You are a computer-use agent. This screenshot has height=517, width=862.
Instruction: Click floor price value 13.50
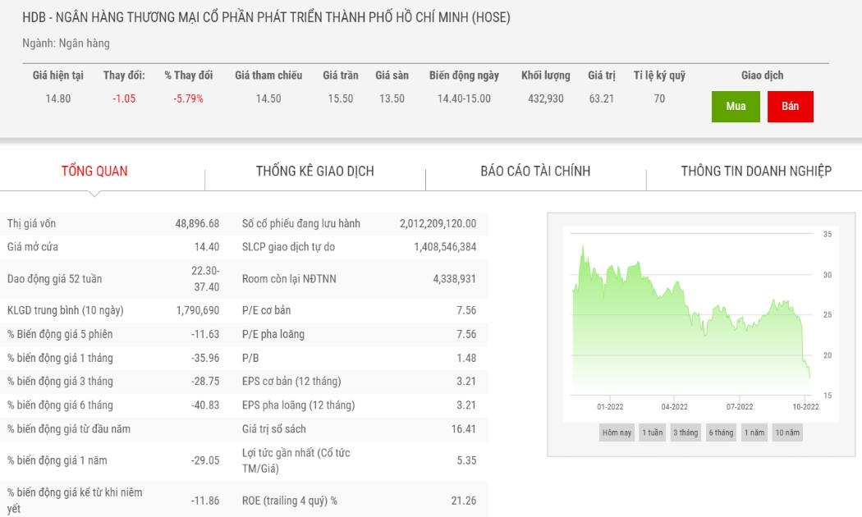coord(392,99)
